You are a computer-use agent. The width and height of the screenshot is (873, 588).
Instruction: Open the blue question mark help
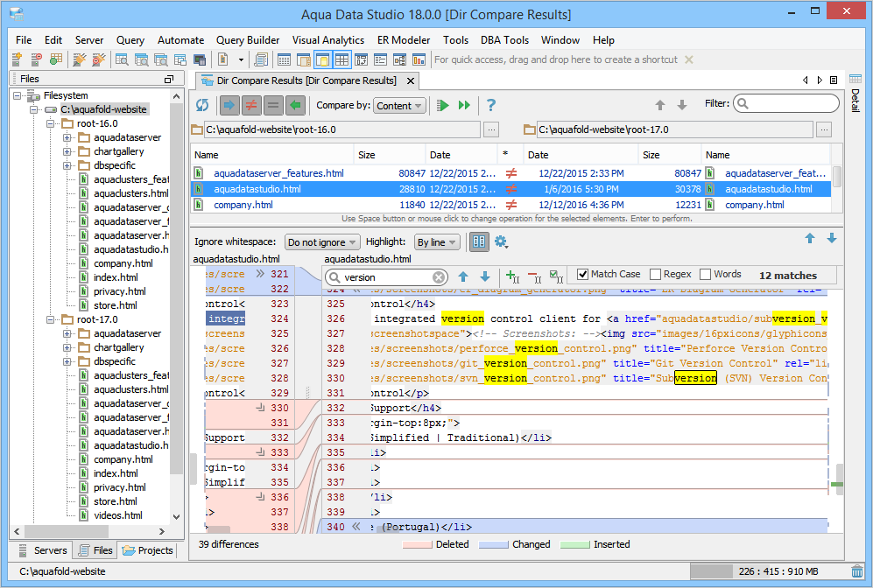click(491, 105)
